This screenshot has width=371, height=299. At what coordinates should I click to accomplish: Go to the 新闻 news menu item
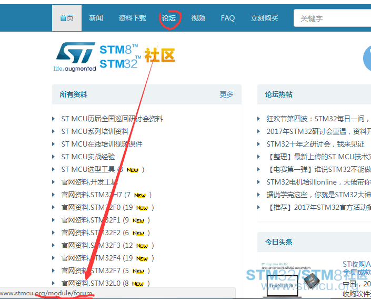tap(96, 18)
